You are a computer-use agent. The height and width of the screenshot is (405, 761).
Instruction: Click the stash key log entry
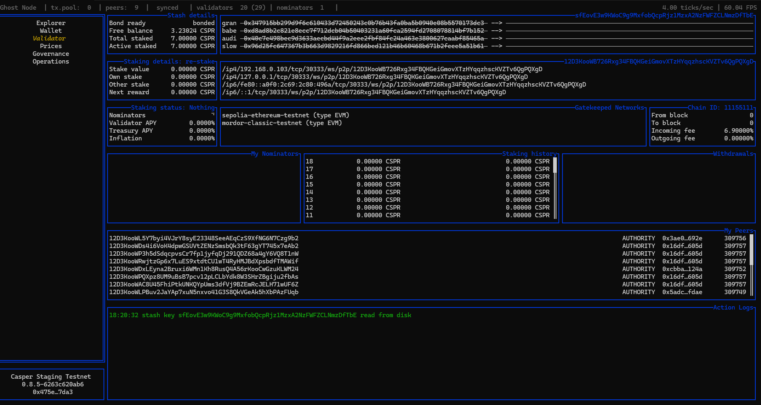pyautogui.click(x=260, y=315)
